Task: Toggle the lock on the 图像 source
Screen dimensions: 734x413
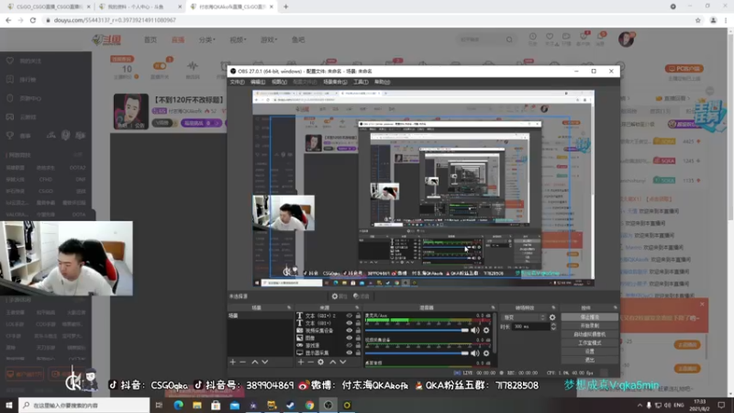Action: (358, 338)
